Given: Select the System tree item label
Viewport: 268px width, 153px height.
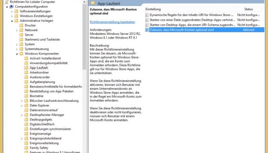Looking at the screenshot, I should pos(30,44).
